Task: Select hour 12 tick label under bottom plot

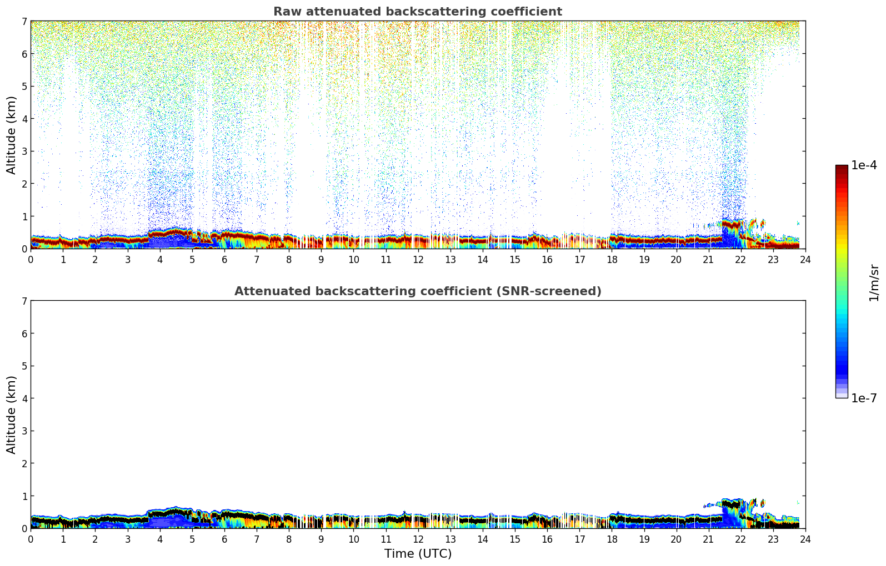Action: (418, 539)
